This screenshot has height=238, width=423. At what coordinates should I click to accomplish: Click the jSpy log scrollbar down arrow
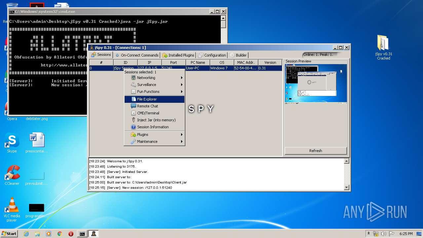346,187
